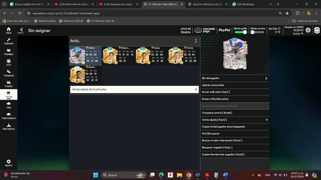Select Tienda store cart icon

pos(9,94)
